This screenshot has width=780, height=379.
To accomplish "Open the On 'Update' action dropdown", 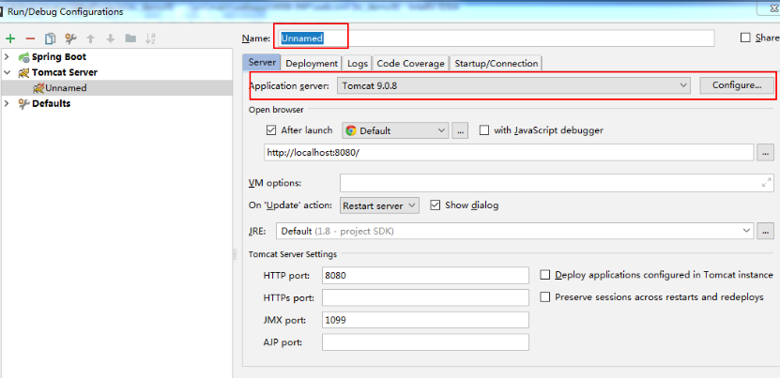I will (379, 205).
